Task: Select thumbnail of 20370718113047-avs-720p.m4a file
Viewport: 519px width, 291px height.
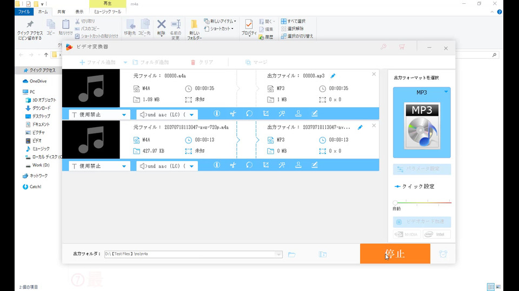Action: point(91,140)
